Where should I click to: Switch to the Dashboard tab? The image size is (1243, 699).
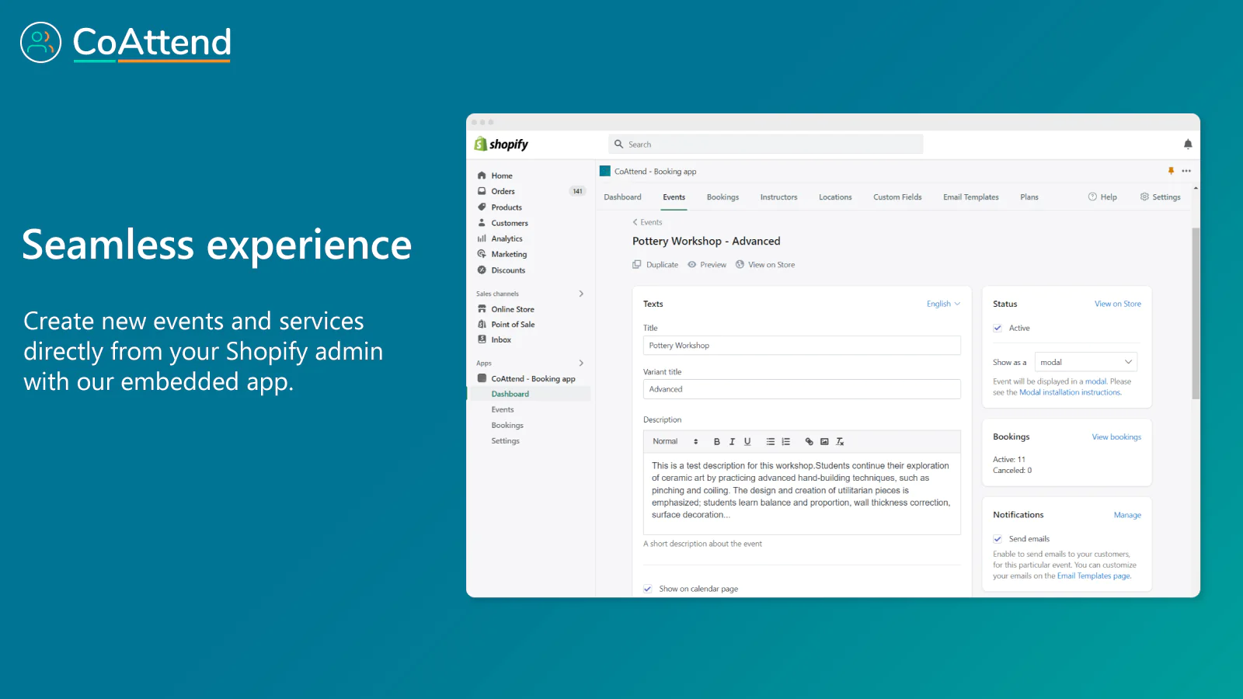coord(622,197)
